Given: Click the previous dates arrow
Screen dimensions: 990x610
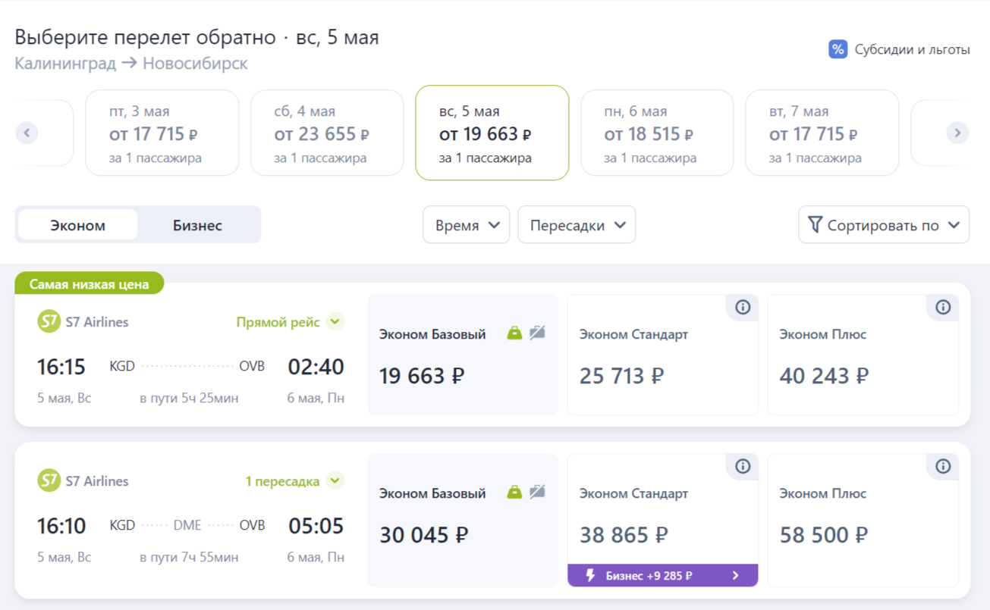Looking at the screenshot, I should click(27, 133).
